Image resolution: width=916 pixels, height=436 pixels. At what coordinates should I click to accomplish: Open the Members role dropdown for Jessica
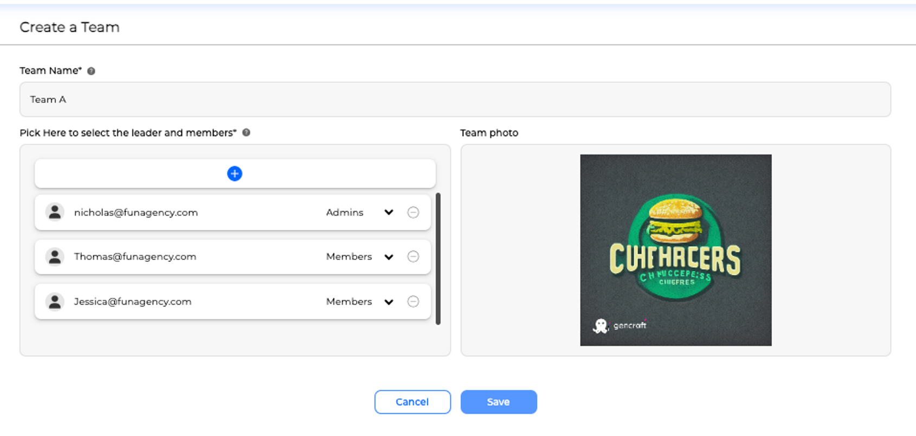tap(389, 302)
